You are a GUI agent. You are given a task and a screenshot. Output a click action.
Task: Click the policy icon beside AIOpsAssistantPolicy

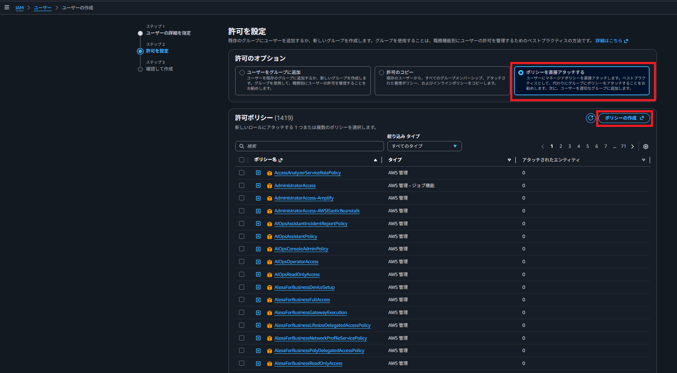pos(269,237)
